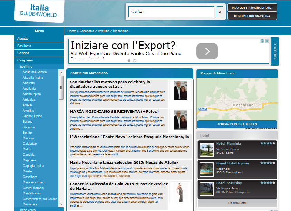Open Grand Hotel Irpinia listing
The image size is (291, 211).
[x=232, y=163]
